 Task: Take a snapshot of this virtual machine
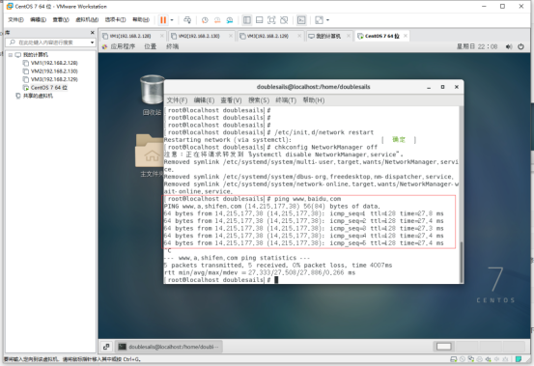[205, 20]
